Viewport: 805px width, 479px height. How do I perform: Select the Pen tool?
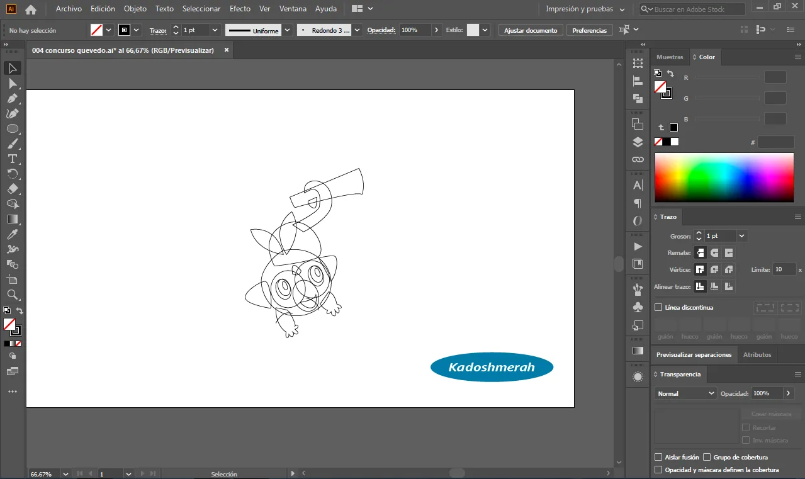point(12,98)
